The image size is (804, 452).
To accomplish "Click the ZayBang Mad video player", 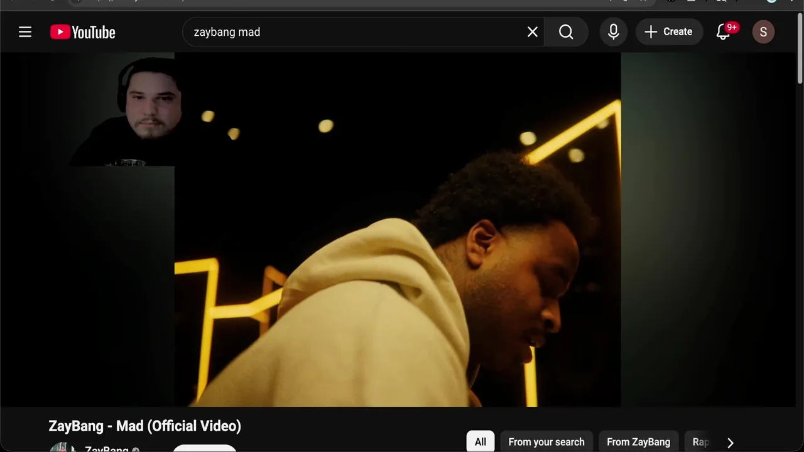I will [398, 230].
